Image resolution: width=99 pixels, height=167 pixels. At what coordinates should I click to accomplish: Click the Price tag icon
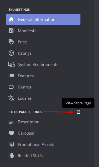coord(11,42)
